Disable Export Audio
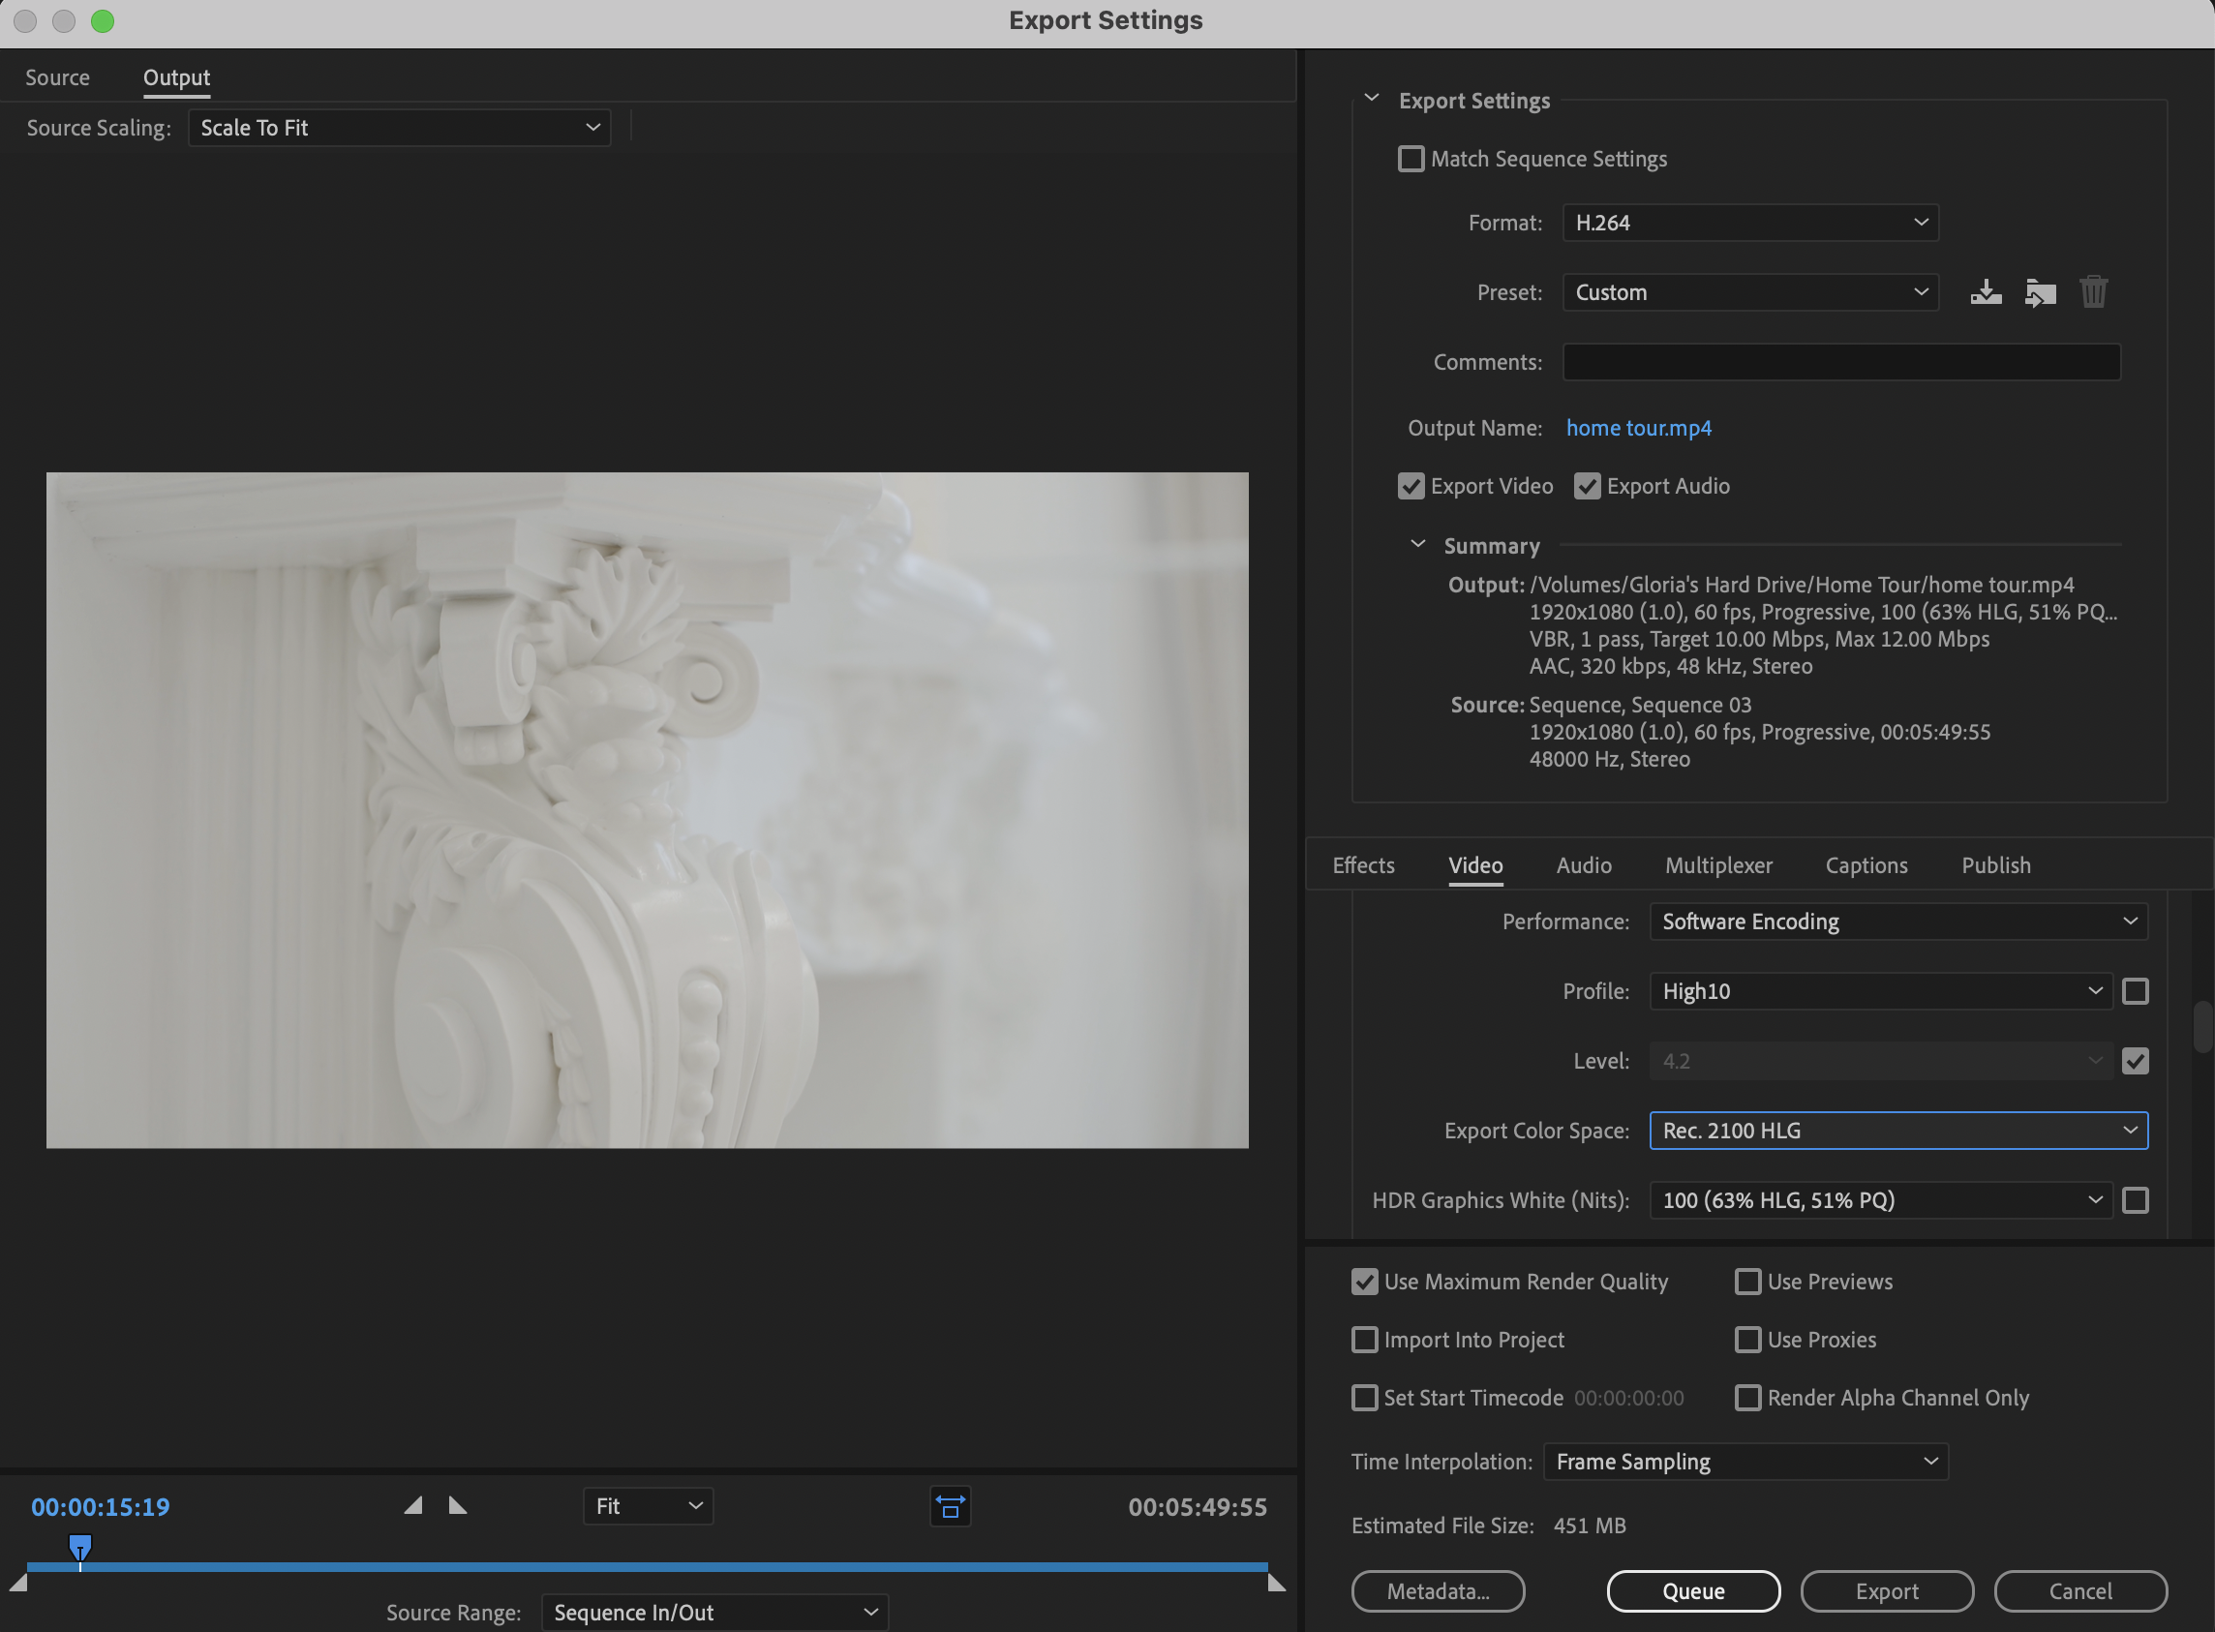The image size is (2215, 1632). 1587,485
